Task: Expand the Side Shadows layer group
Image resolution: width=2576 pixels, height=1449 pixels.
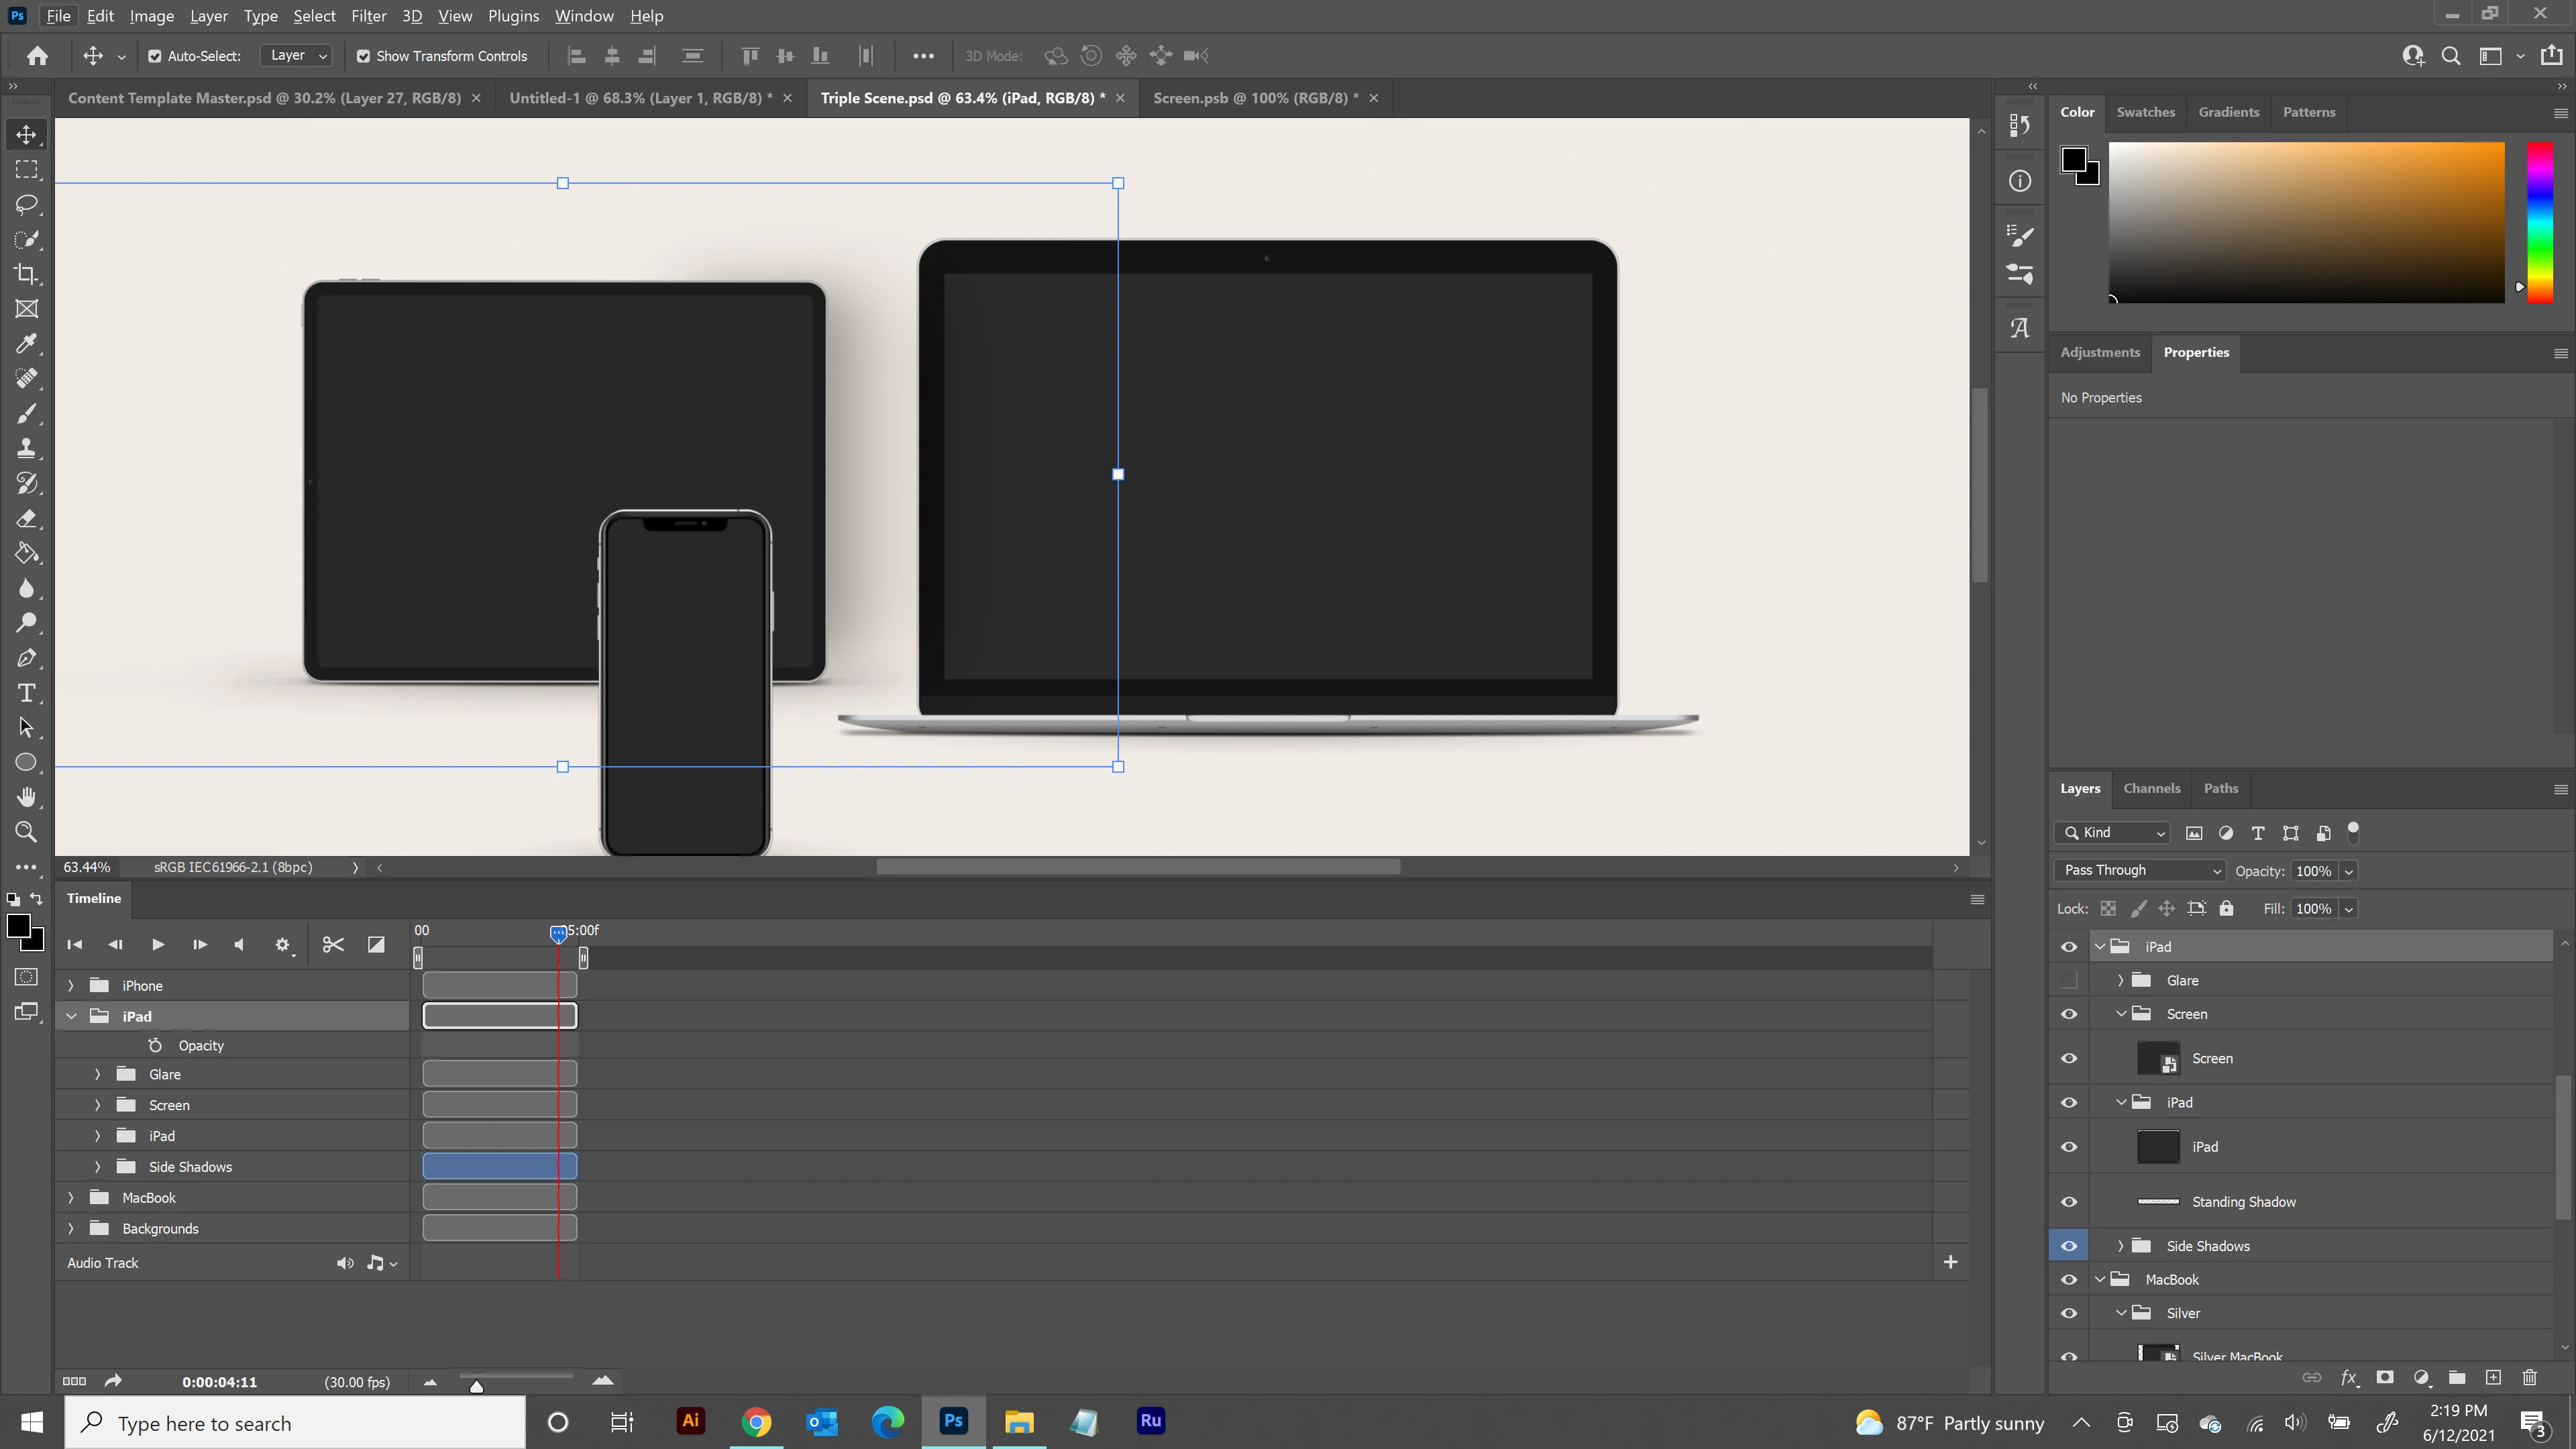Action: click(2120, 1246)
